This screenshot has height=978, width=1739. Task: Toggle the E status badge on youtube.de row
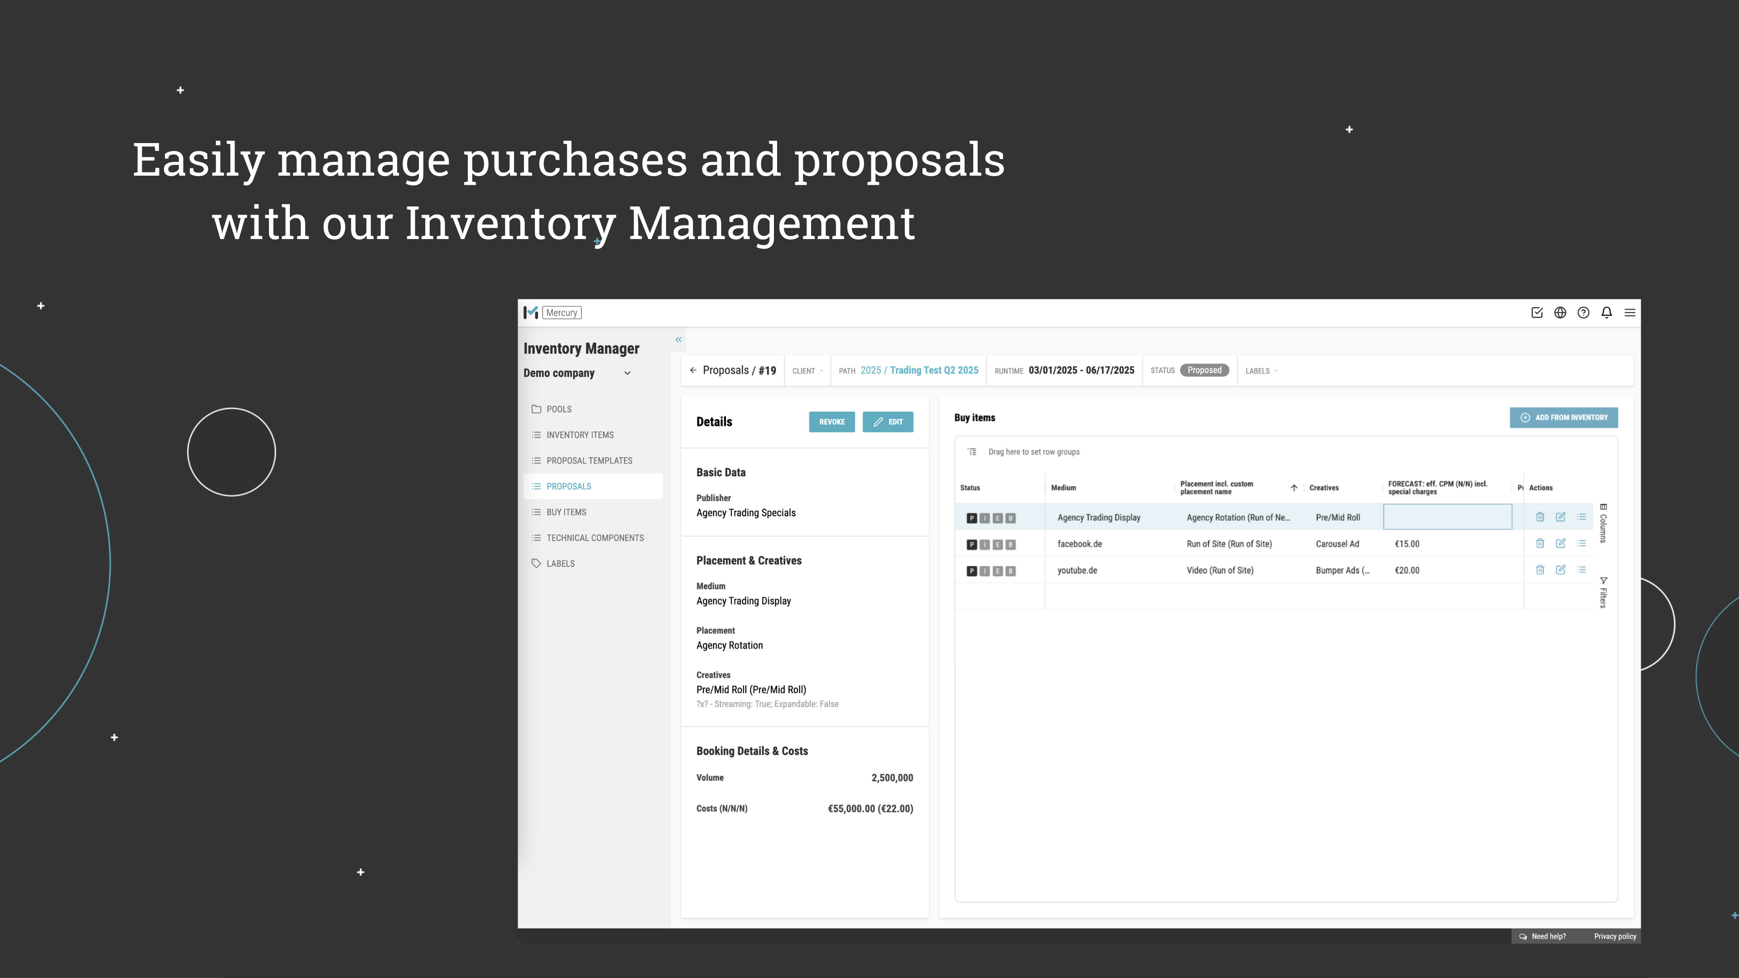997,570
